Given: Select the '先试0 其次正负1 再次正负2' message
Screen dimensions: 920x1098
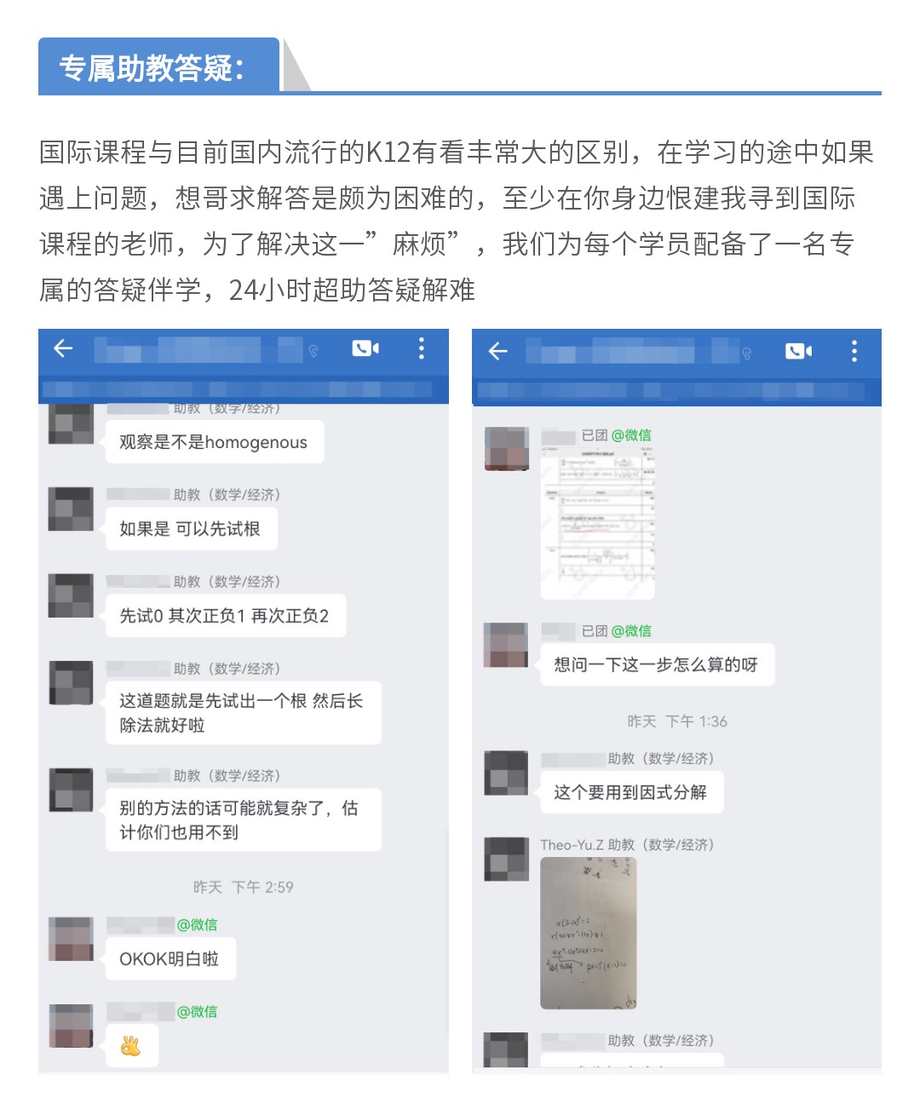Looking at the screenshot, I should coord(226,616).
